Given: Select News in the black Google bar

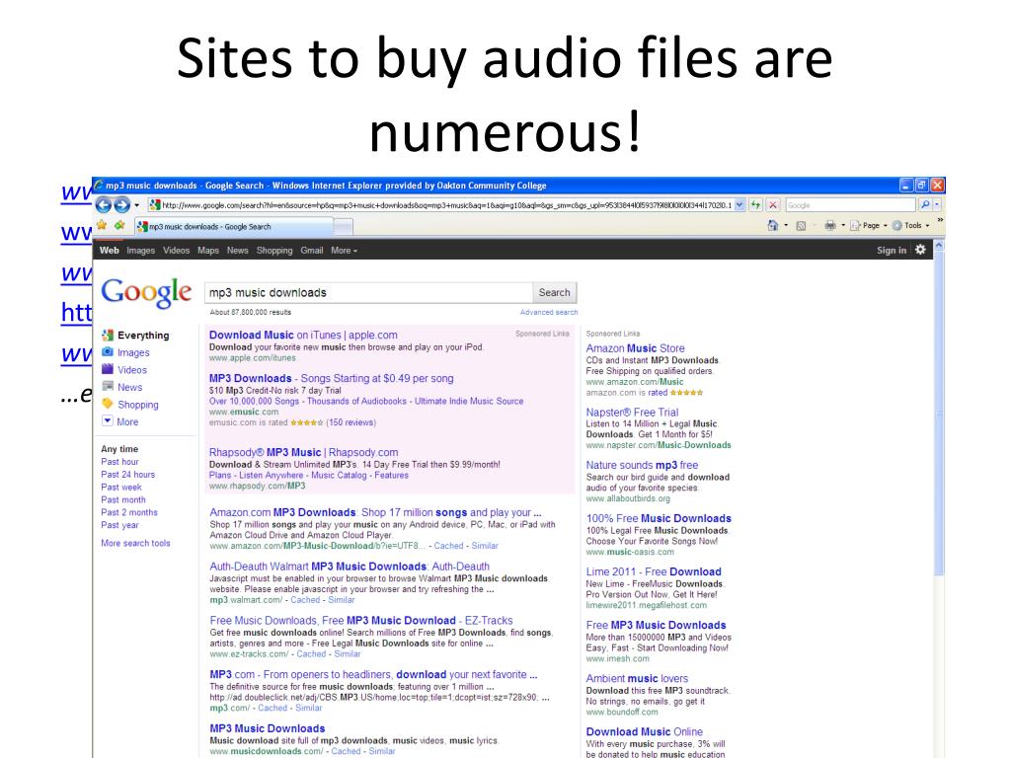Looking at the screenshot, I should (237, 250).
